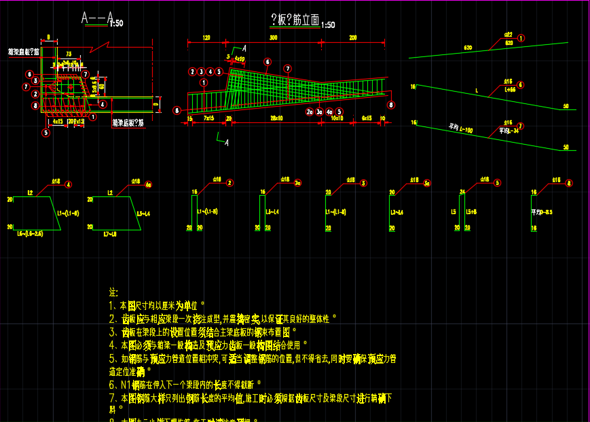The image size is (590, 422).
Task: Select the 28x10 spacing dimension below elevation
Action: (x=276, y=118)
